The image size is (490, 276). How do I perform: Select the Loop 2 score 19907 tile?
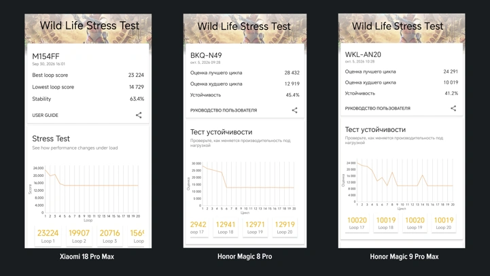click(x=79, y=237)
